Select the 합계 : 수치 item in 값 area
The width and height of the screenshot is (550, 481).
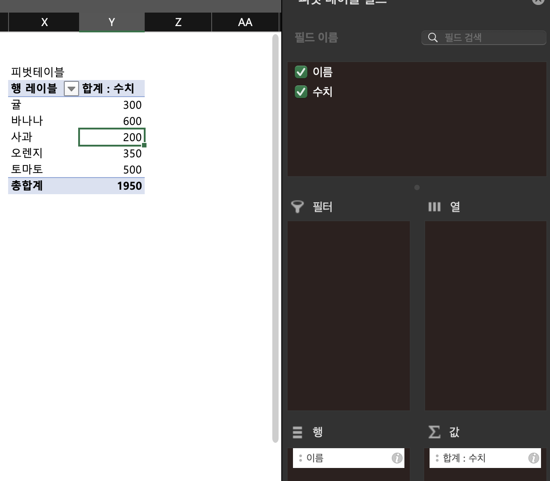(485, 458)
